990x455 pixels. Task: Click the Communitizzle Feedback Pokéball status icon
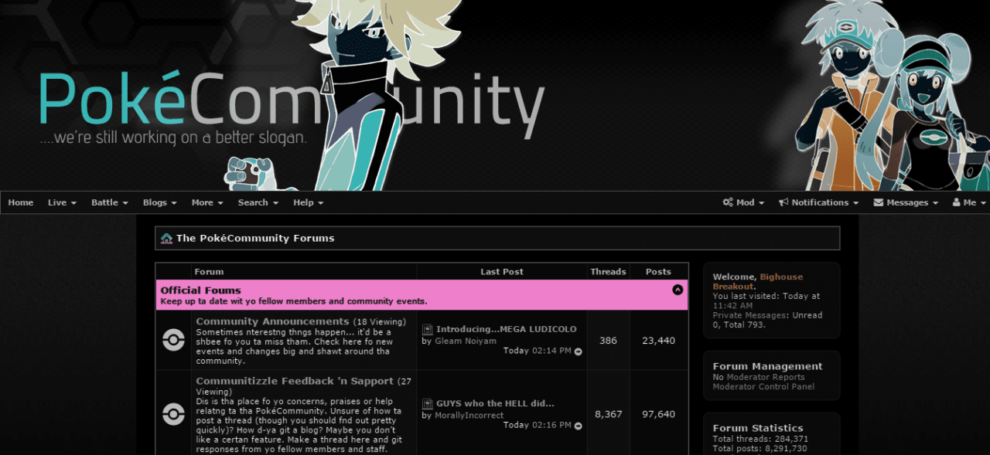[x=173, y=414]
